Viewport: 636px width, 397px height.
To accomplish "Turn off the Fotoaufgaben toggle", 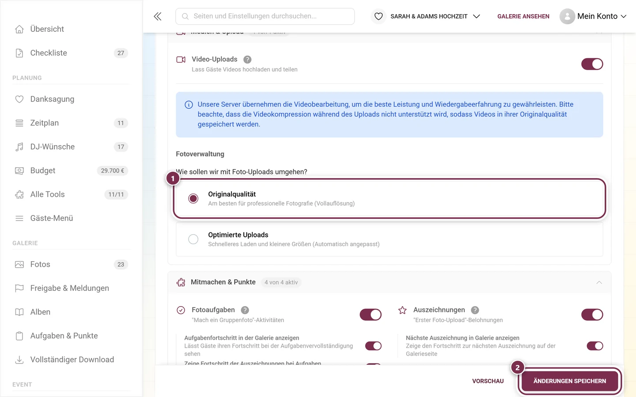I will (371, 315).
